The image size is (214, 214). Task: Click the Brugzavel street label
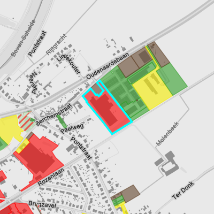click(42, 204)
